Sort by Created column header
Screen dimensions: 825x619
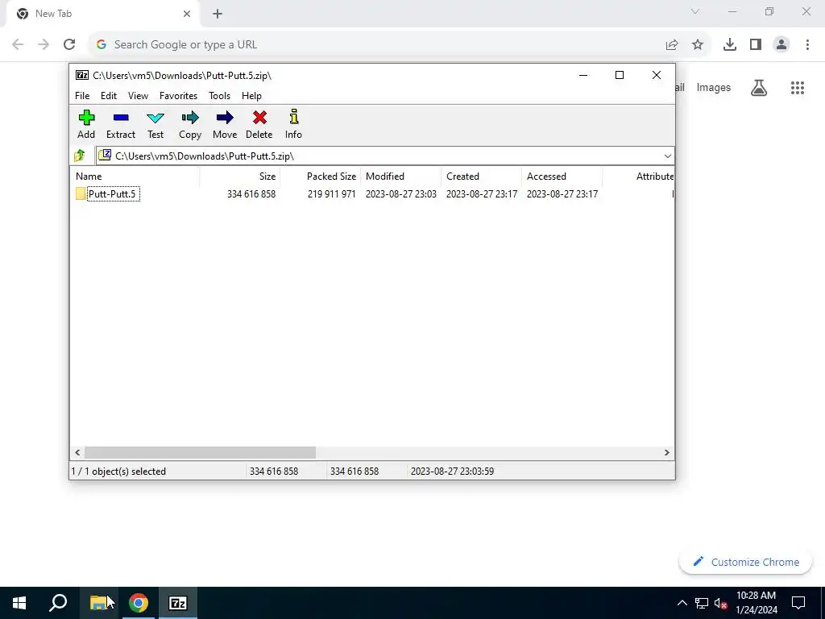click(482, 177)
